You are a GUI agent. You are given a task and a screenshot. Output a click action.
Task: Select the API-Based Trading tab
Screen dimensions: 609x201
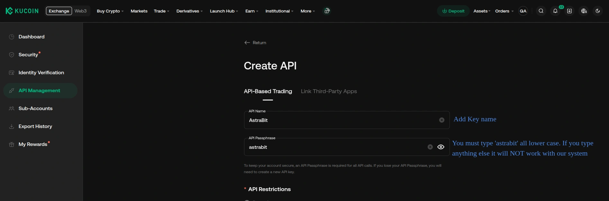268,92
